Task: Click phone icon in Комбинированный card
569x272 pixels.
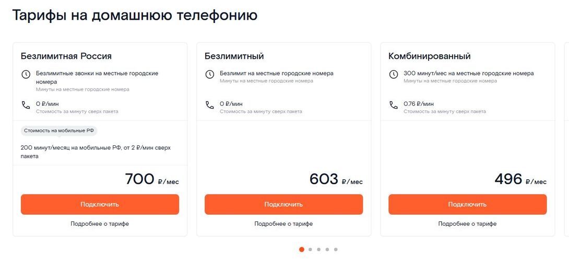Action: (x=394, y=105)
